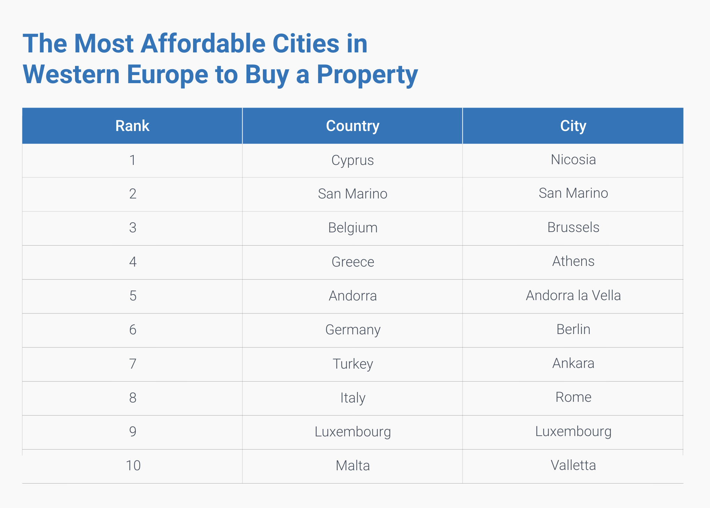Image resolution: width=710 pixels, height=508 pixels.
Task: Select the Valletta city cell
Action: (x=573, y=465)
